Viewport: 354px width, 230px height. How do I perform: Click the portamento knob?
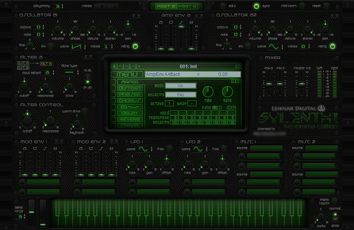tap(321, 217)
